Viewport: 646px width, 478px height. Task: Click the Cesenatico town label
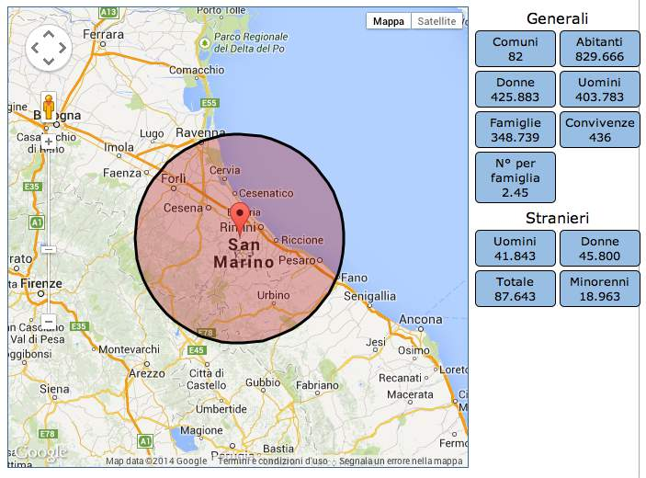(266, 193)
